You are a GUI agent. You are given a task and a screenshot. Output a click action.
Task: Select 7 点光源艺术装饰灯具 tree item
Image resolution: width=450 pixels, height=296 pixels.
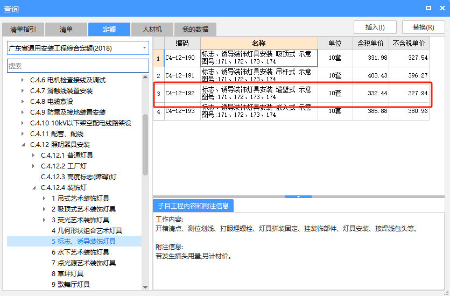[83, 263]
